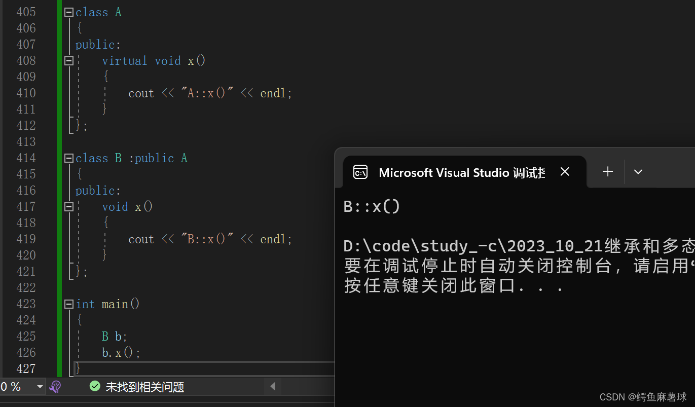Click the 'virtual' keyword on line 408
Screen dimensions: 695x407
pyautogui.click(x=124, y=61)
